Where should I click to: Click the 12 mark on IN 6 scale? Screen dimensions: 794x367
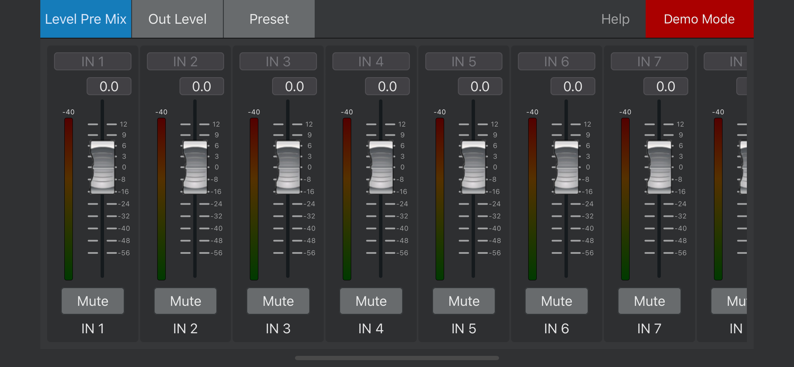click(x=587, y=124)
